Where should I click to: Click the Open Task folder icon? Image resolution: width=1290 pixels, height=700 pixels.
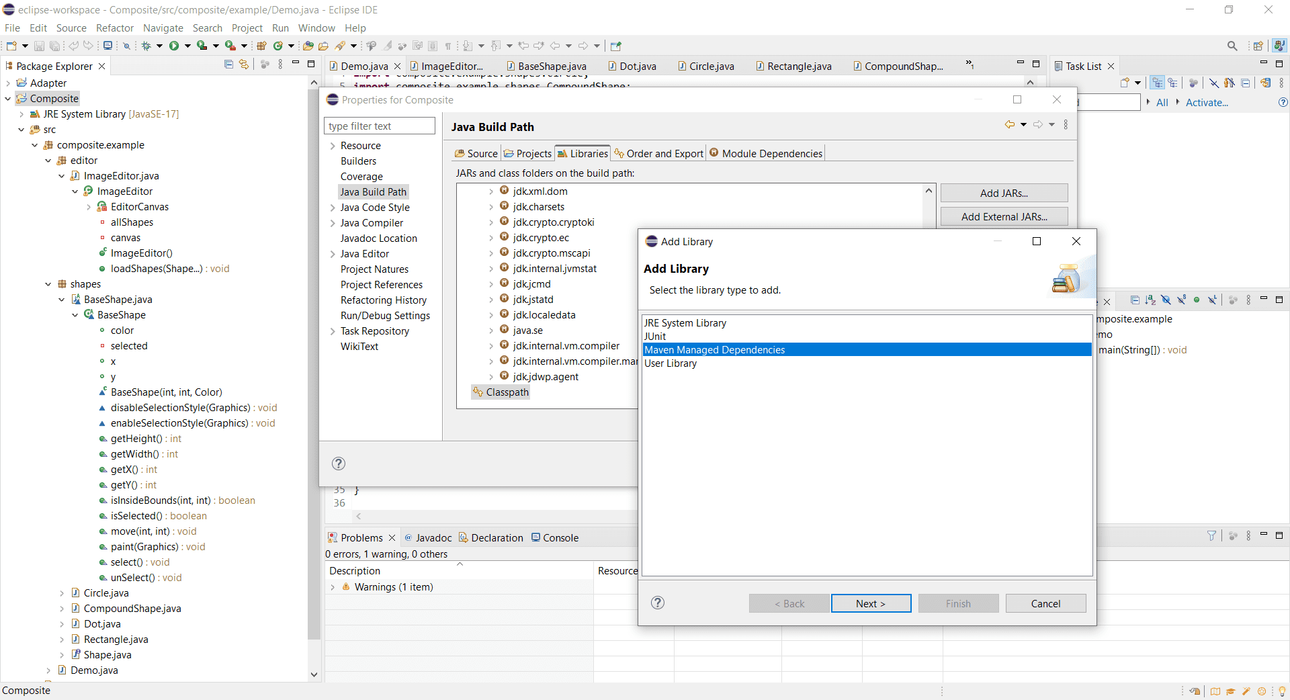pos(323,46)
